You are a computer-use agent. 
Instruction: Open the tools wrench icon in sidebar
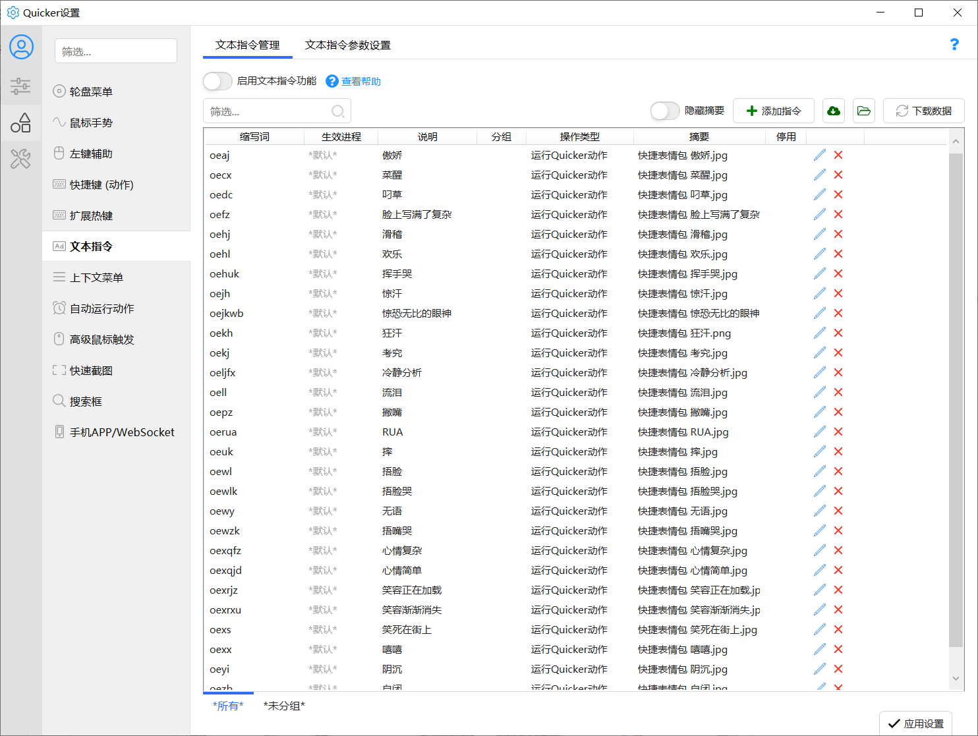(x=21, y=159)
